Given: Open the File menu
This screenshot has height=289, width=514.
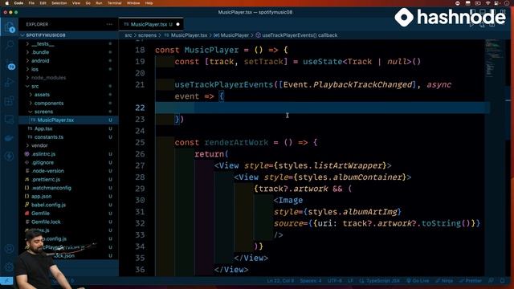Looking at the screenshot, I should [x=31, y=3].
